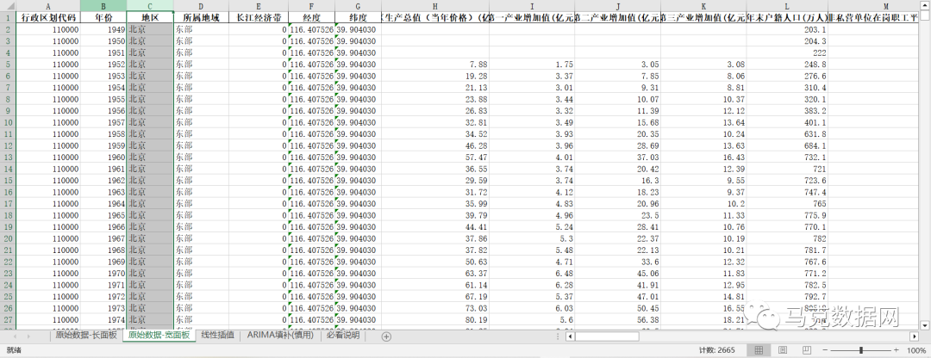This screenshot has height=358, width=931.
Task: Select column G header
Action: [x=358, y=5]
